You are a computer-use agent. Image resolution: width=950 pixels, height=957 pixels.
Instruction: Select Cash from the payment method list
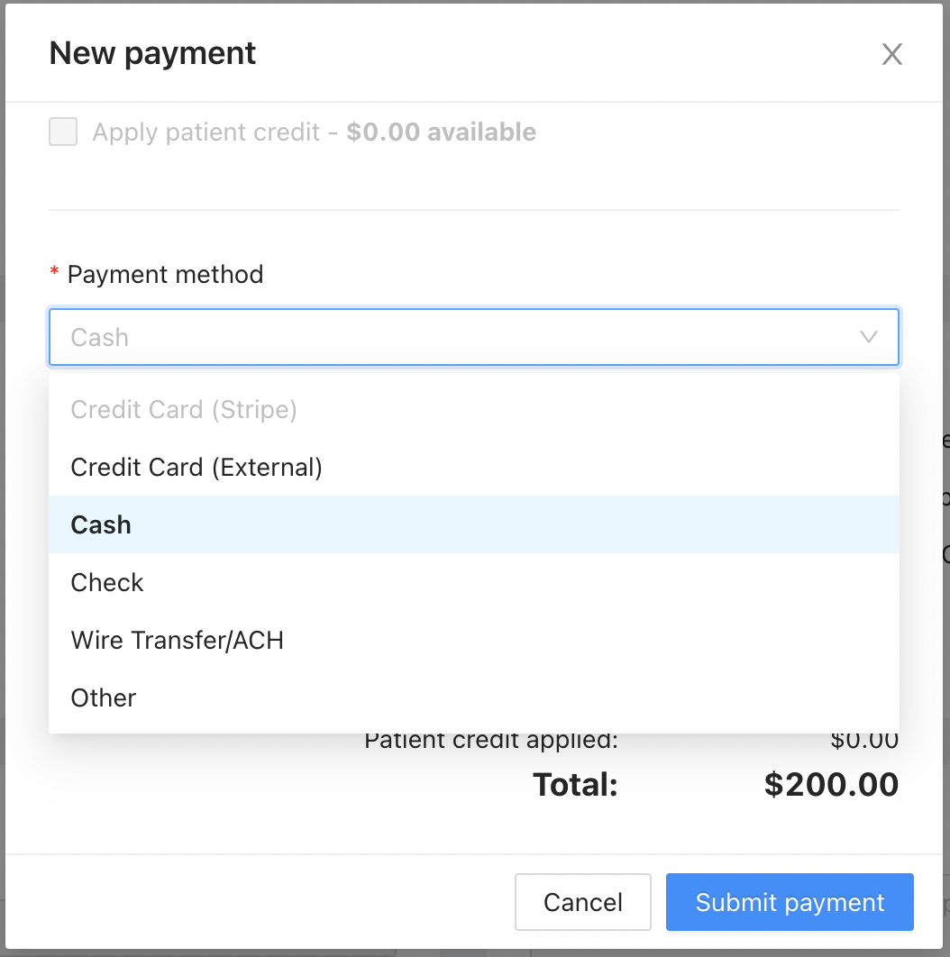point(100,524)
